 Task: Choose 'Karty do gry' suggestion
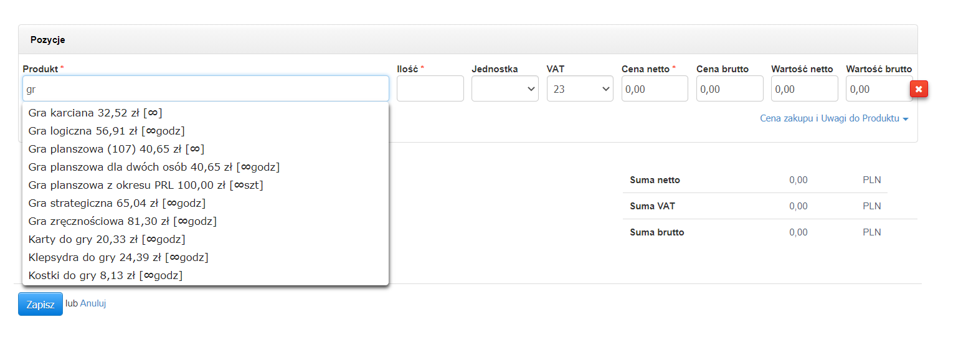click(x=107, y=239)
